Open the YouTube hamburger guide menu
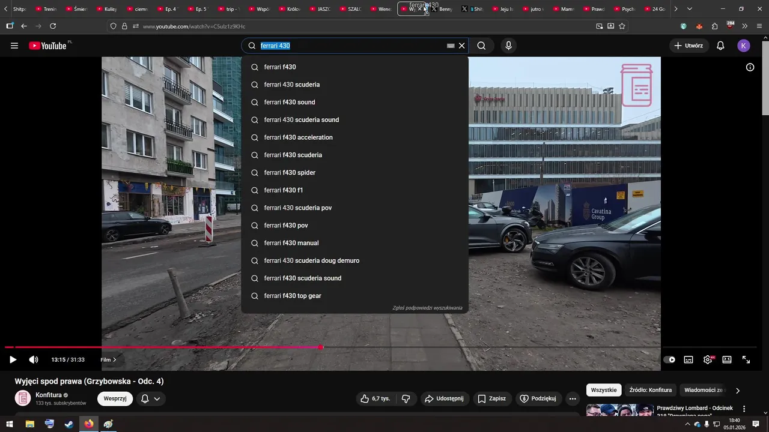 (x=14, y=46)
